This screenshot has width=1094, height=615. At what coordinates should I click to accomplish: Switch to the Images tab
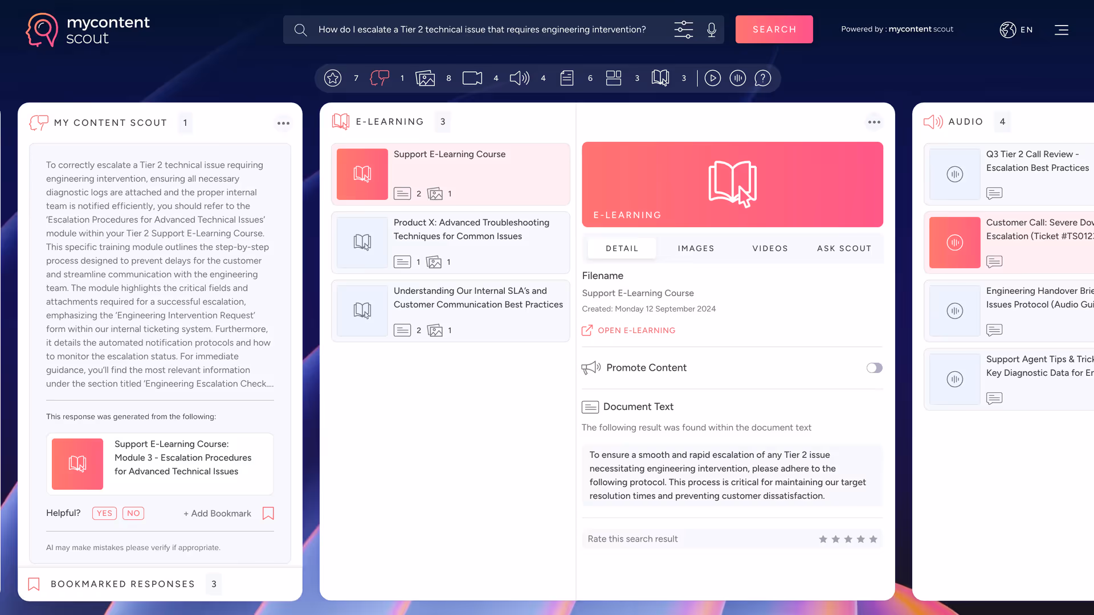click(x=696, y=248)
